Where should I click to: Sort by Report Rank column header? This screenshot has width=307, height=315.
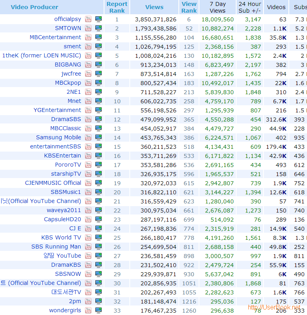[117, 7]
